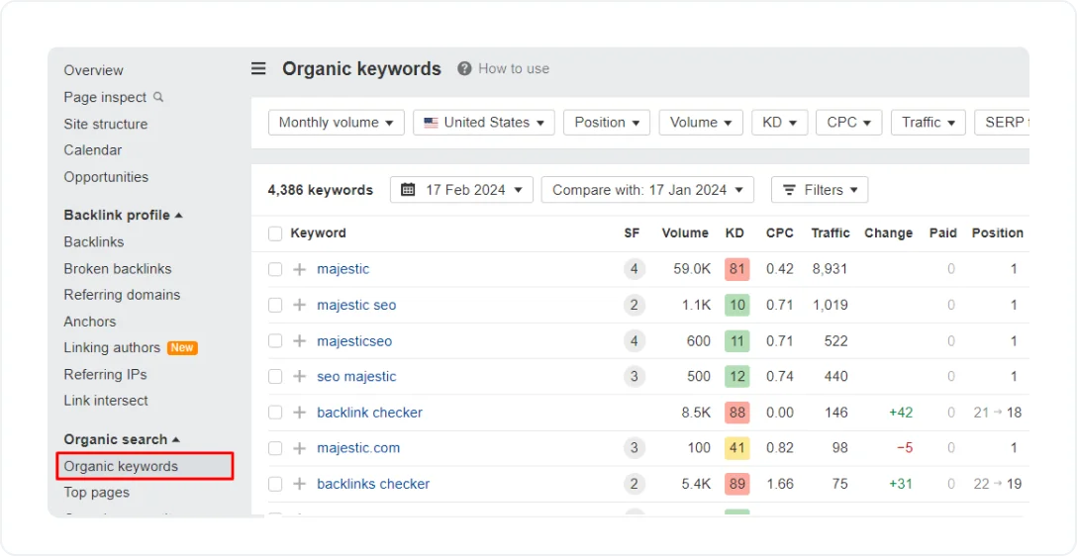Click the New badge next to Linking authors
Image resolution: width=1077 pixels, height=556 pixels.
[182, 348]
